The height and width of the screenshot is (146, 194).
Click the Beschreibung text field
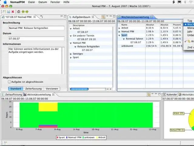click(36, 28)
